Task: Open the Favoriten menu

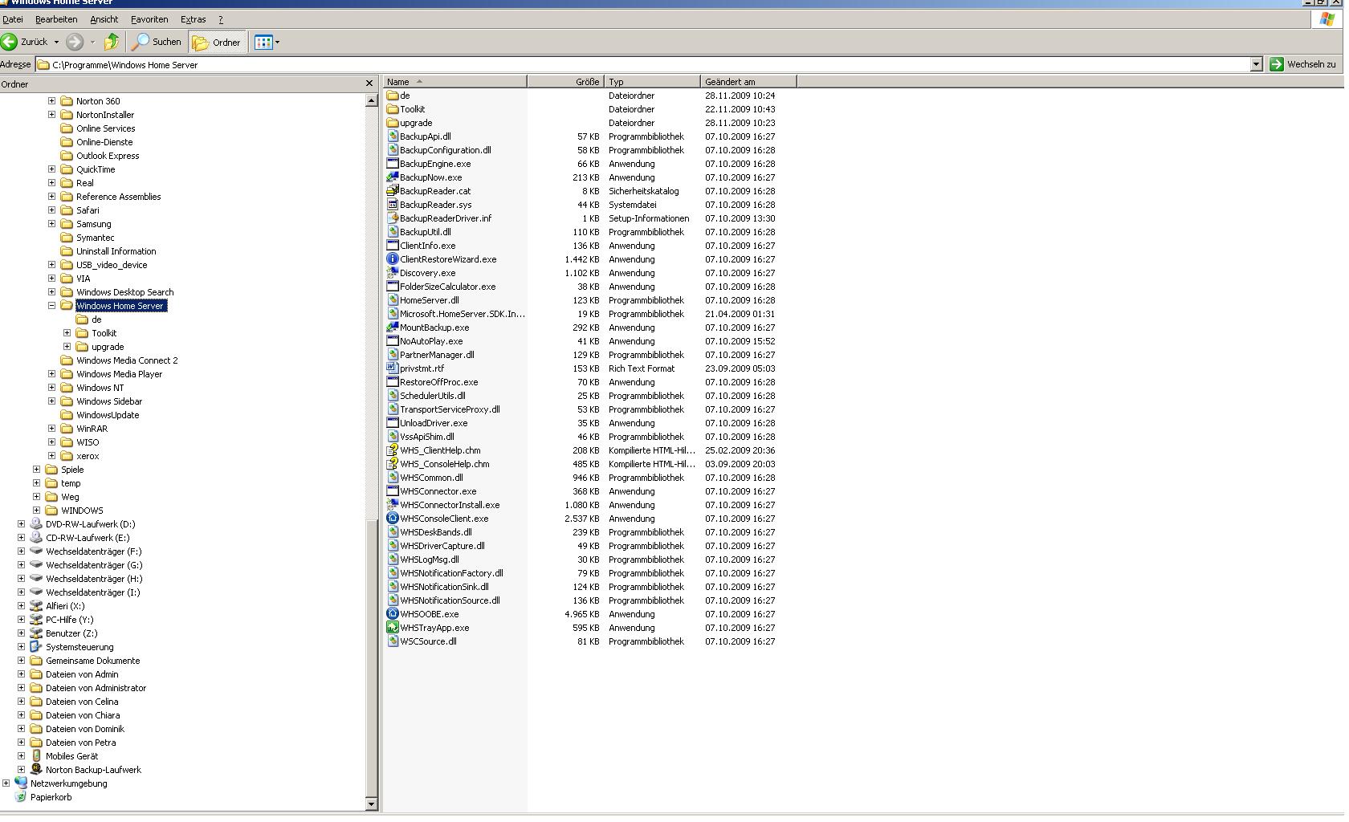Action: [149, 19]
